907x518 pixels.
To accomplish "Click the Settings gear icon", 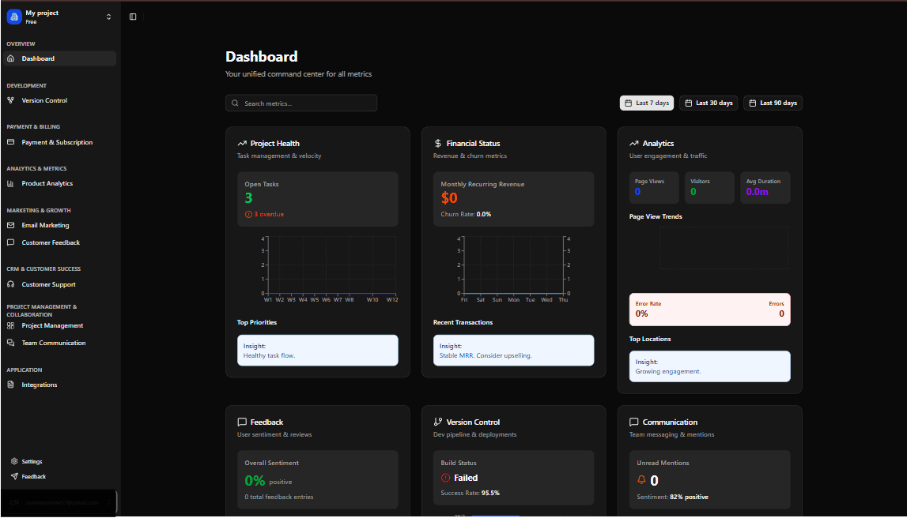I will [x=13, y=461].
